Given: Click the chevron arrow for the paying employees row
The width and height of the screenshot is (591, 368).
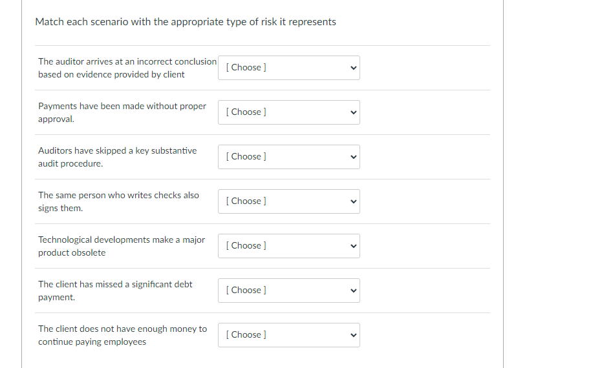Looking at the screenshot, I should (x=353, y=335).
